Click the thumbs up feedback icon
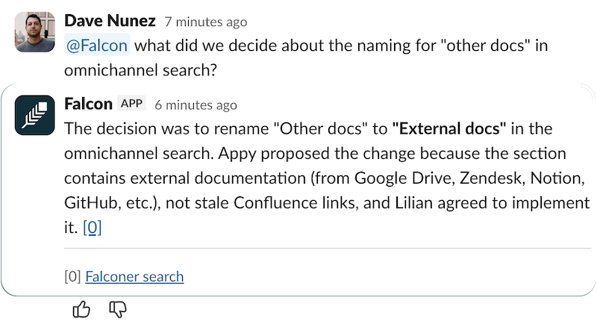597x327 pixels. coord(82,309)
